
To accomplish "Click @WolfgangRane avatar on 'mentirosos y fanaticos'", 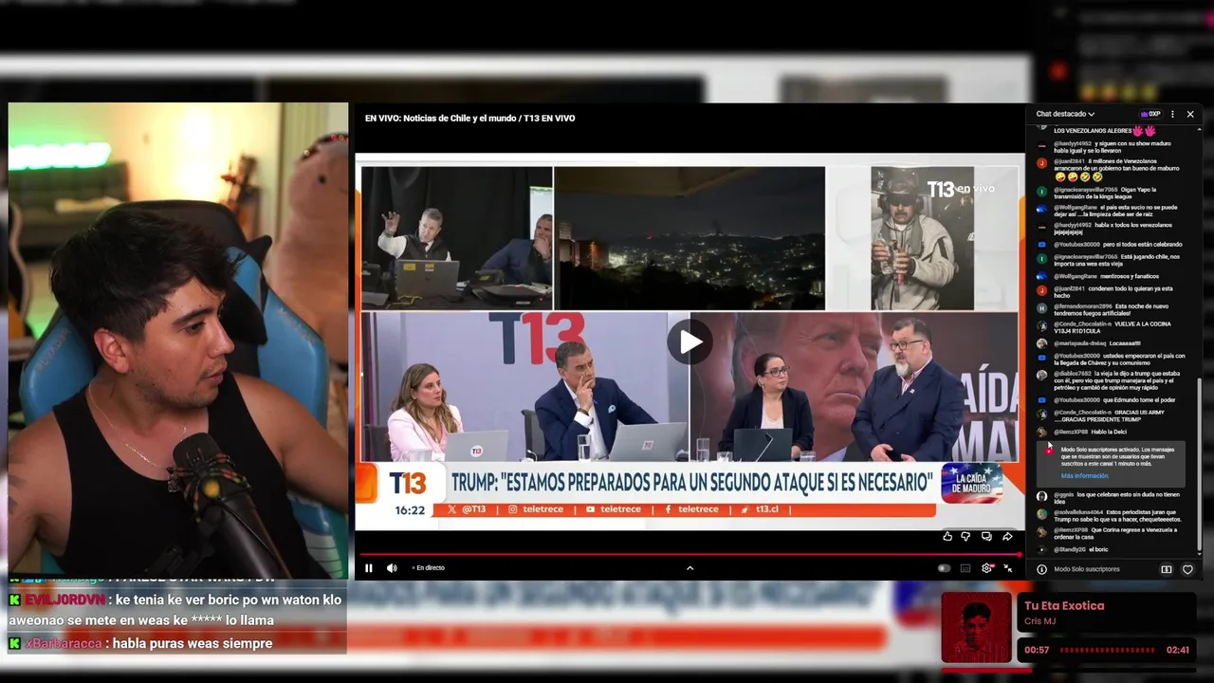I will click(1041, 276).
